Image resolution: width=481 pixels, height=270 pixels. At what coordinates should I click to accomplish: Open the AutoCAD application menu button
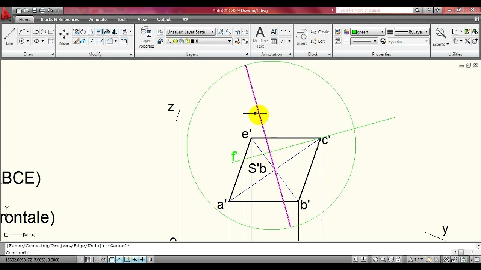pyautogui.click(x=6, y=13)
